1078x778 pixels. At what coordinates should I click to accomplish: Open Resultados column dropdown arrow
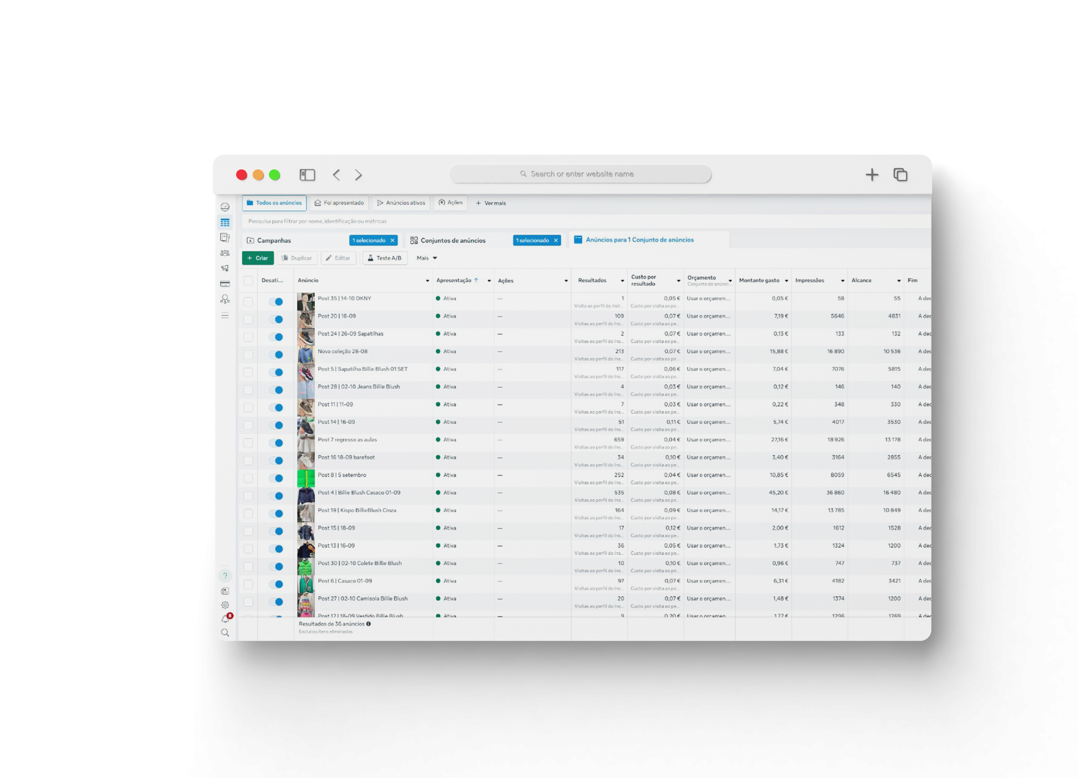(x=622, y=281)
